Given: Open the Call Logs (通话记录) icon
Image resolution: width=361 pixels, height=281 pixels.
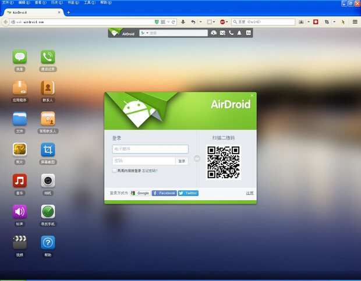Looking at the screenshot, I should click(x=48, y=57).
